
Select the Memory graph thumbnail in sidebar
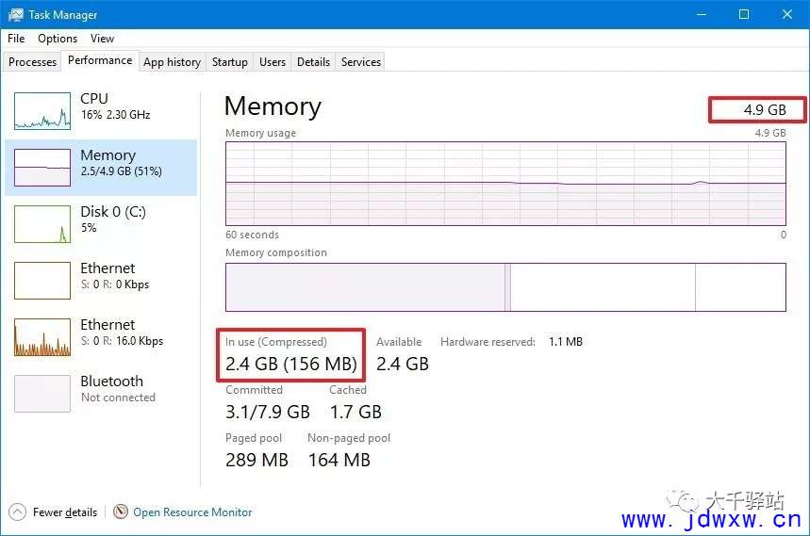[x=42, y=167]
